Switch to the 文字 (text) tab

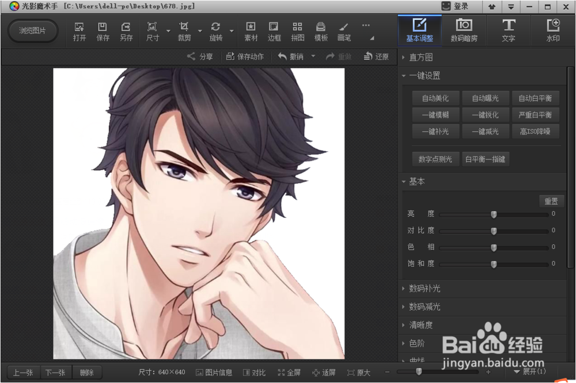[x=509, y=30]
